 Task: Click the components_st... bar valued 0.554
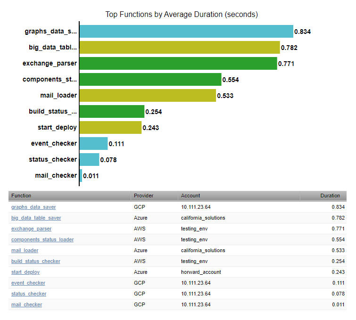coord(150,80)
